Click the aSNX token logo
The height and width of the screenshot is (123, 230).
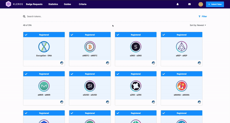pyautogui.click(x=136, y=47)
